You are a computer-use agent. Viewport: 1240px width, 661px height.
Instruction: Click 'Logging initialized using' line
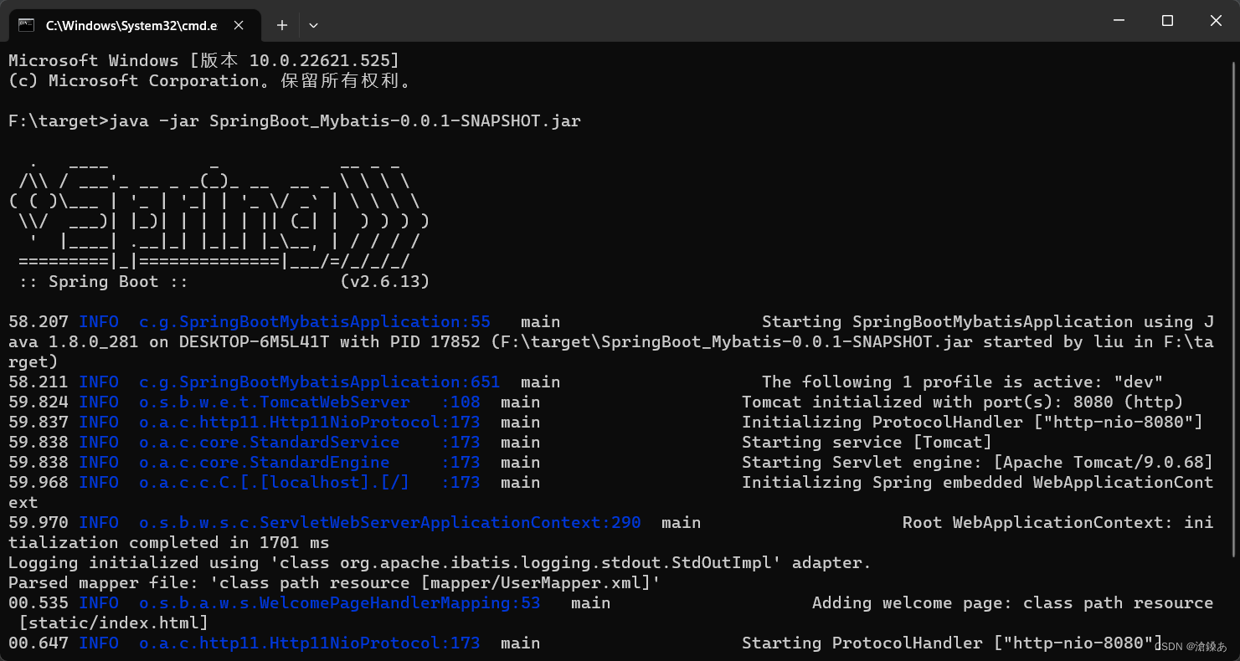pyautogui.click(x=440, y=563)
